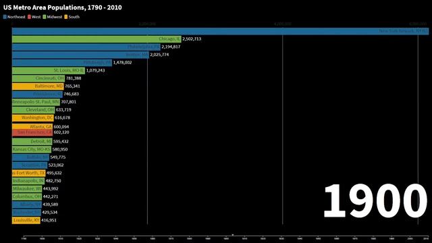The width and height of the screenshot is (432, 243).
Task: Select the Baltimore, MD bar
Action: click(x=38, y=86)
